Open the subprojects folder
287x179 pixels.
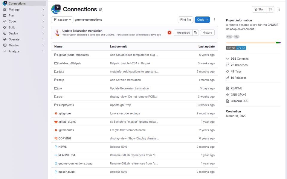click(66, 105)
